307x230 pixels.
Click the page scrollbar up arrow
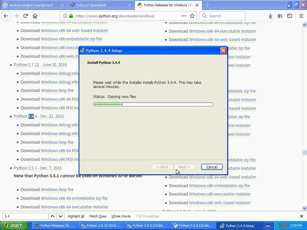coord(304,25)
